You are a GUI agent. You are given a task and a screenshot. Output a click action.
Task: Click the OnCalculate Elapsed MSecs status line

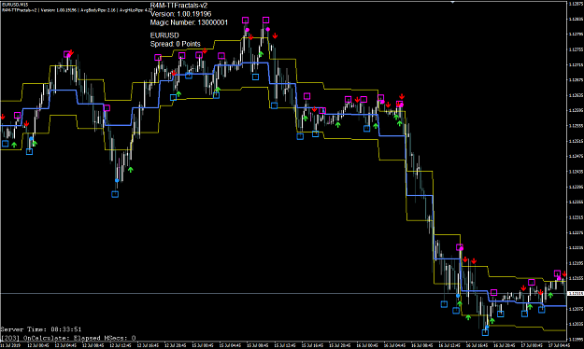coord(68,338)
